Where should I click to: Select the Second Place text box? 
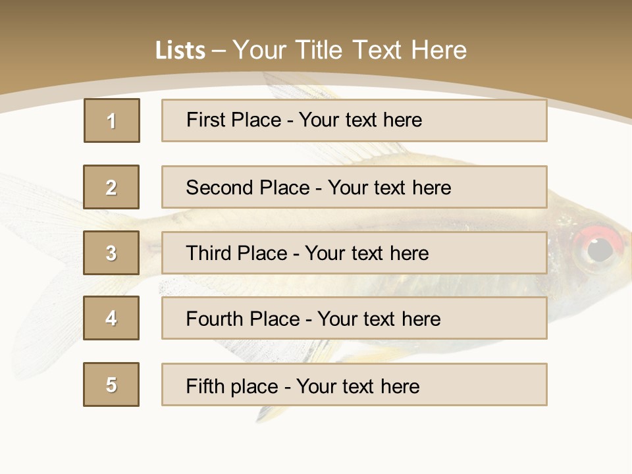click(x=354, y=187)
